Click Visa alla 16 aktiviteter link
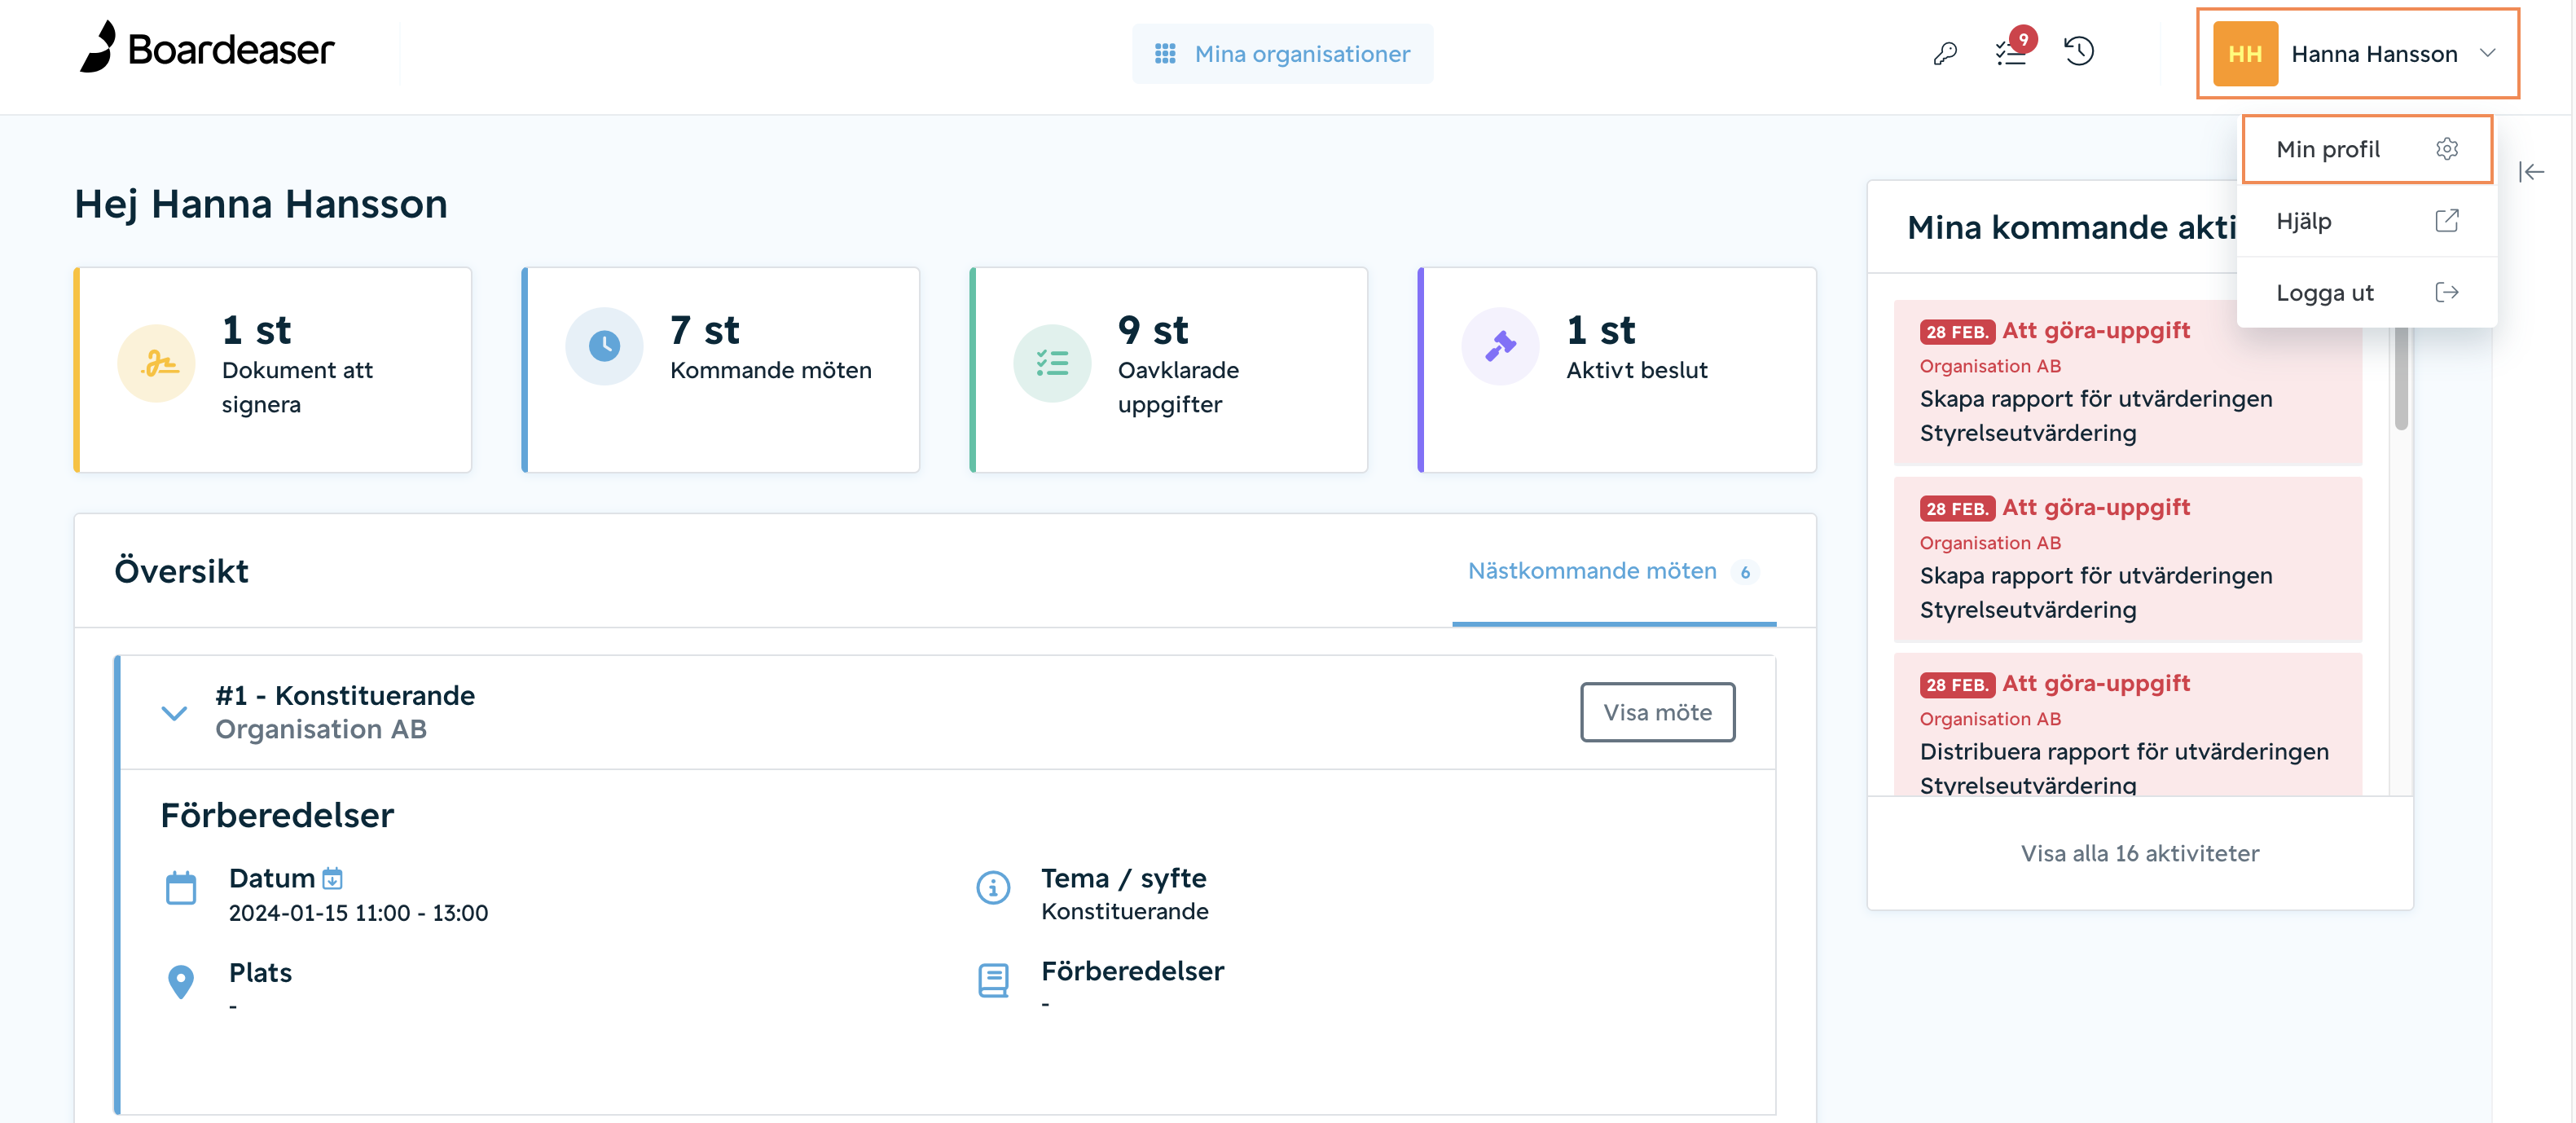The height and width of the screenshot is (1123, 2576). click(2139, 853)
